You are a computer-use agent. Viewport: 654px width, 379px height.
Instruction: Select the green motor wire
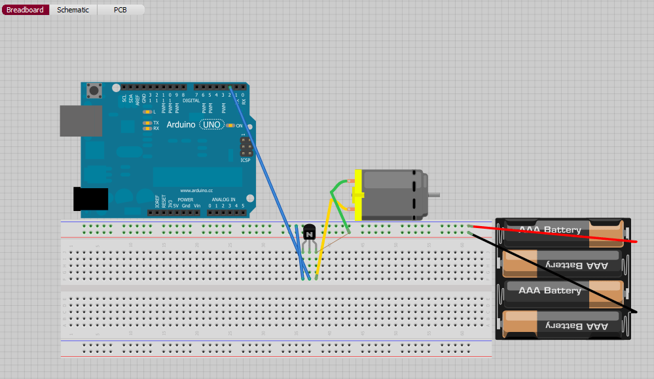point(340,206)
